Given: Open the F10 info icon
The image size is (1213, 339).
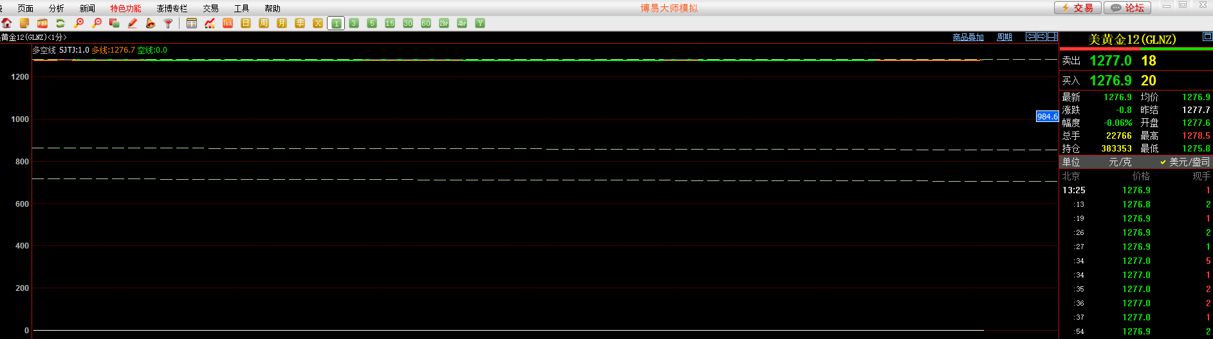Looking at the screenshot, I should tap(42, 23).
